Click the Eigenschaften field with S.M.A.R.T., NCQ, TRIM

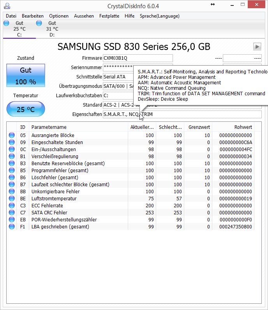pyautogui.click(x=182, y=114)
